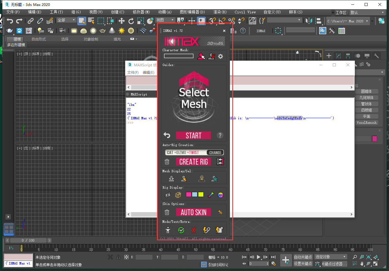Click the rainbow bone color icon
This screenshot has width=389, height=271.
[x=211, y=195]
